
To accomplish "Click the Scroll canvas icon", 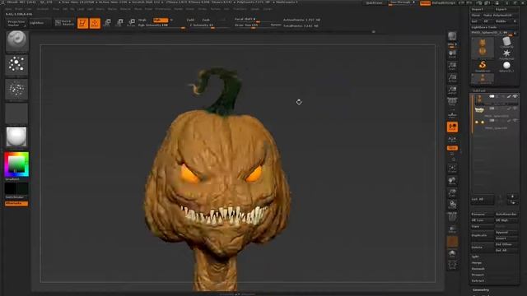I will (452, 53).
